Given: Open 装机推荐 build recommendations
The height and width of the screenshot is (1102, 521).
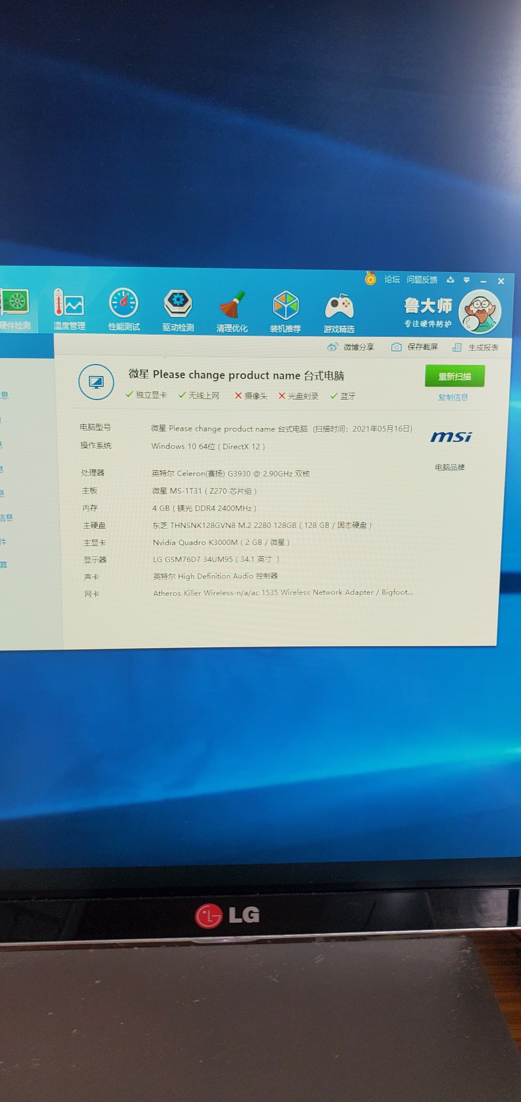Looking at the screenshot, I should (286, 312).
